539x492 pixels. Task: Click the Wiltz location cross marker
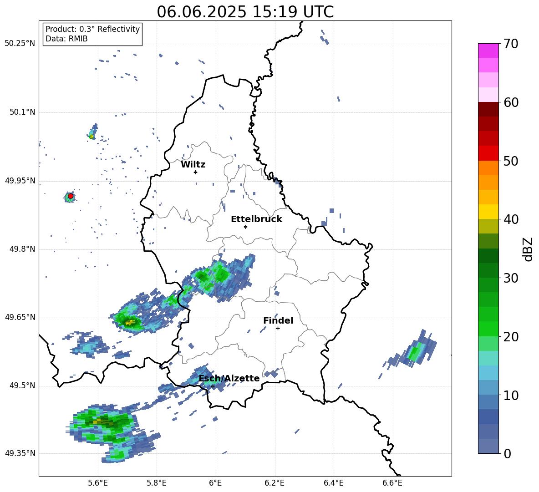[196, 172]
